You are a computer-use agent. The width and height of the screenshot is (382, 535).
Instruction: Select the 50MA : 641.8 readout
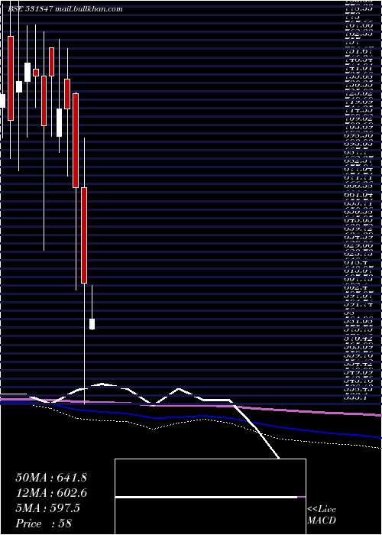point(51,478)
